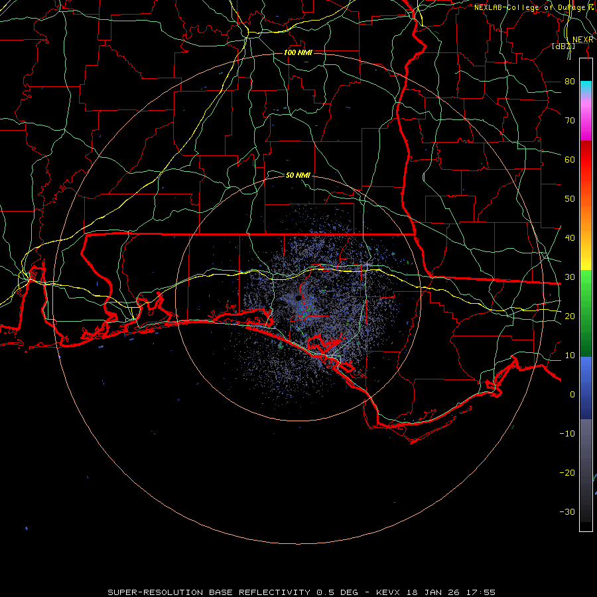Viewport: 597px width, 597px height.
Task: Click the 20 value on the dBZ scale
Action: pyautogui.click(x=570, y=316)
